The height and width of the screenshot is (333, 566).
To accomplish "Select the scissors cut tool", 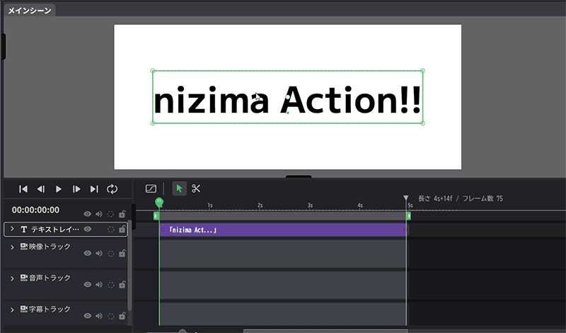I will click(x=196, y=188).
